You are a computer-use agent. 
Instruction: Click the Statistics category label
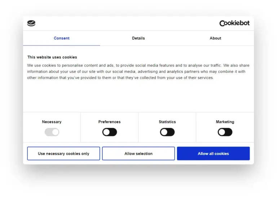167,122
